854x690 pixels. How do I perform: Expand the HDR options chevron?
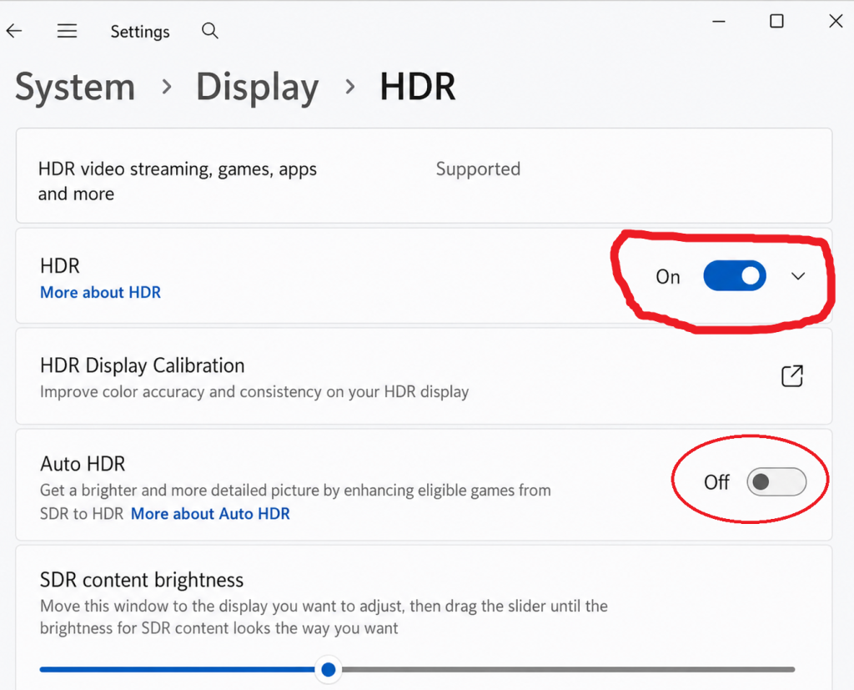[x=798, y=276]
